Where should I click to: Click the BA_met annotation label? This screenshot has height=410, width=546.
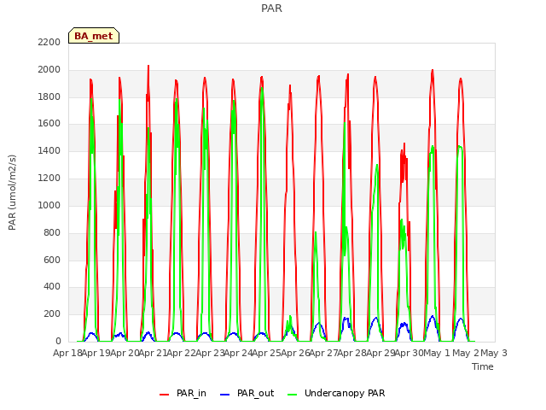(x=94, y=36)
